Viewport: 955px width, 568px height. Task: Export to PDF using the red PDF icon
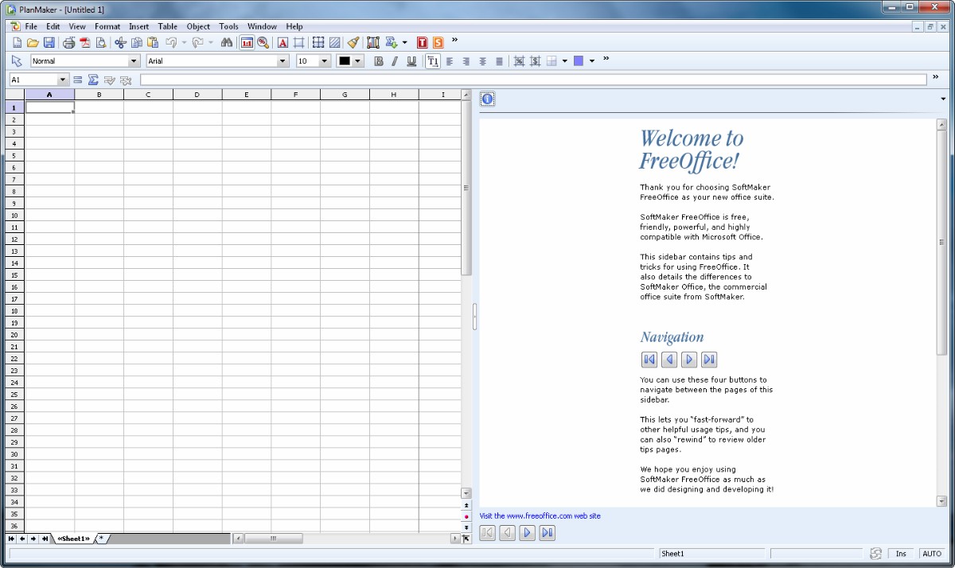coord(85,42)
